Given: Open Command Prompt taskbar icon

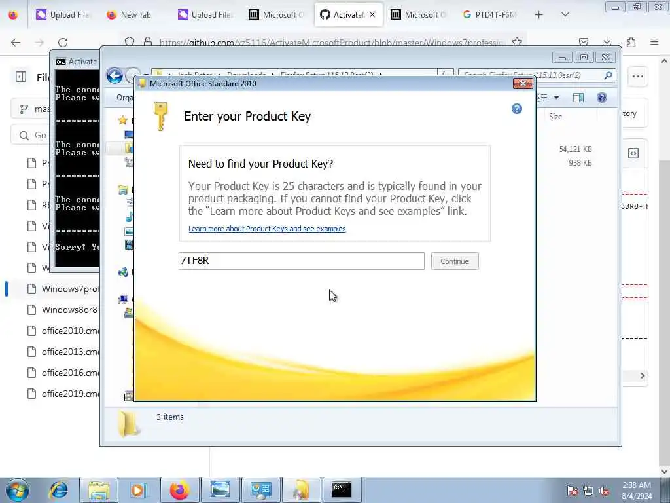Looking at the screenshot, I should click(x=342, y=490).
